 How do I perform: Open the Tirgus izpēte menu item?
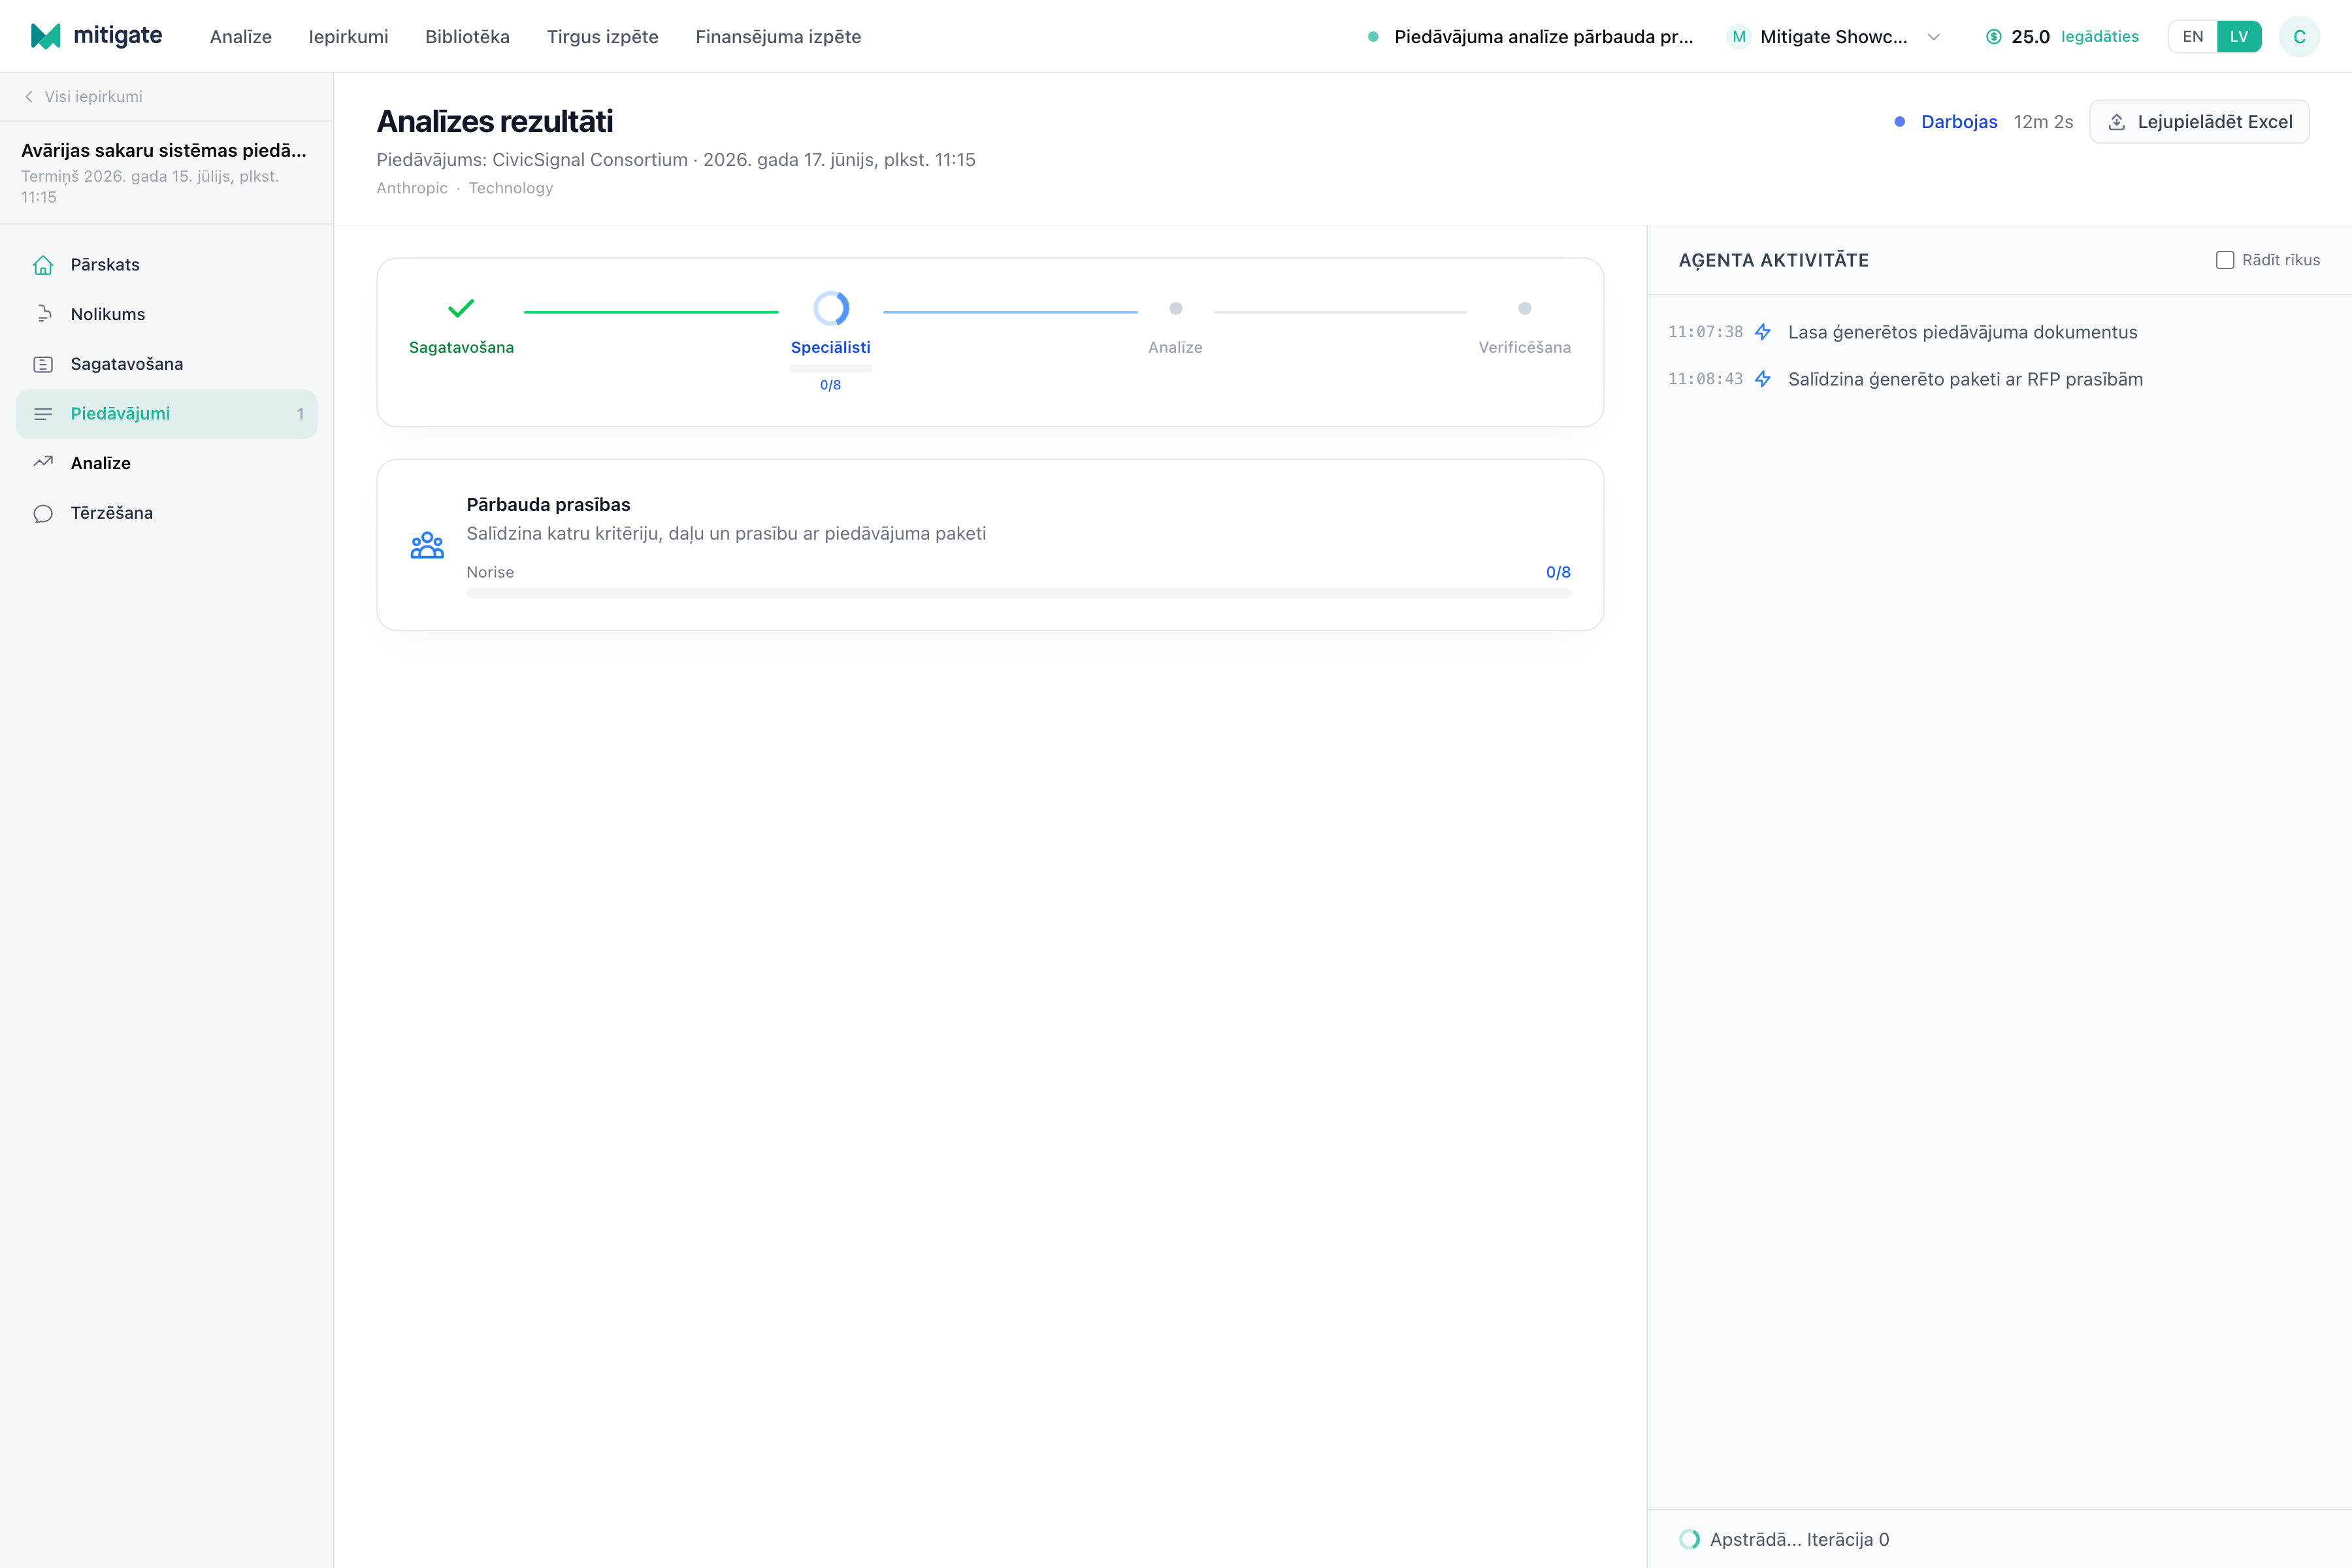point(602,37)
